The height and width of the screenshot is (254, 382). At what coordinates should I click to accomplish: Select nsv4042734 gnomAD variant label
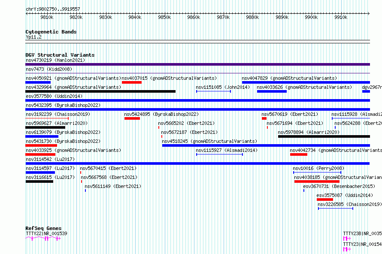[x=336, y=150]
